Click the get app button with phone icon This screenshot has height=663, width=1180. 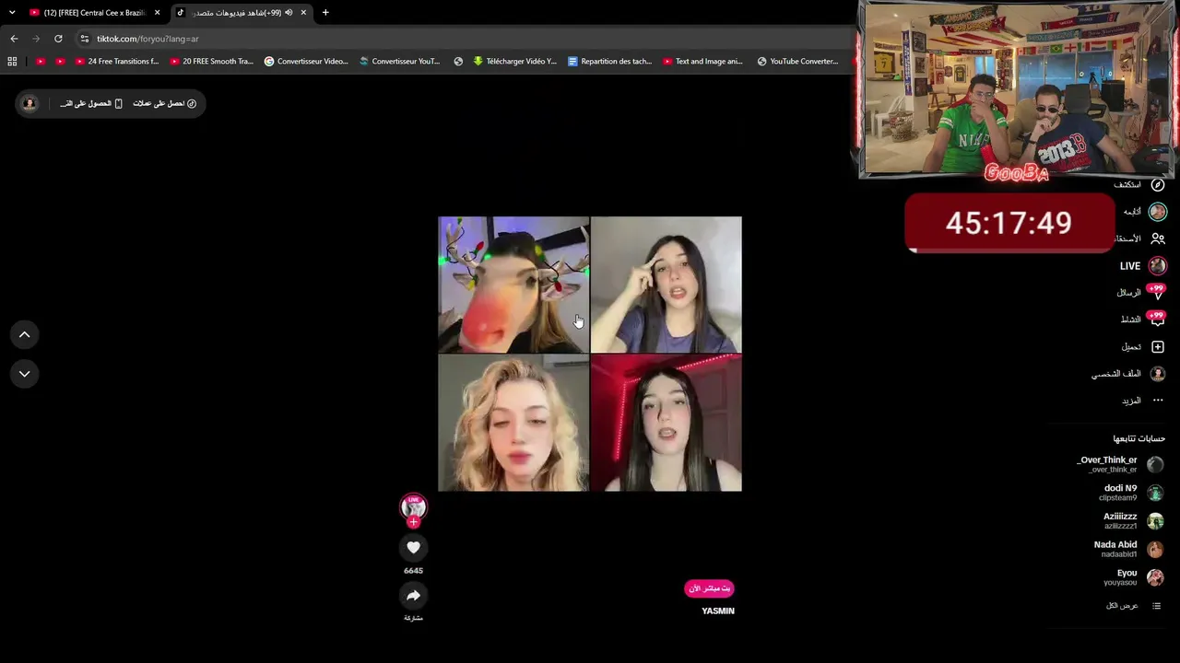coord(91,104)
